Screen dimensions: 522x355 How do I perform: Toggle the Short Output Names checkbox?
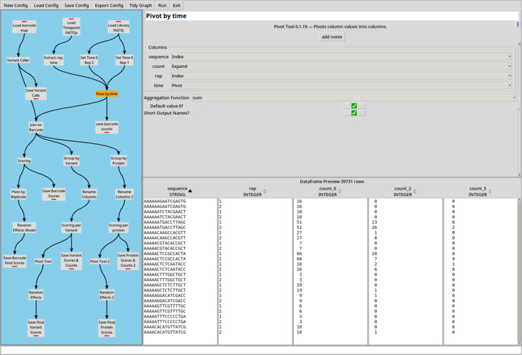click(x=354, y=113)
